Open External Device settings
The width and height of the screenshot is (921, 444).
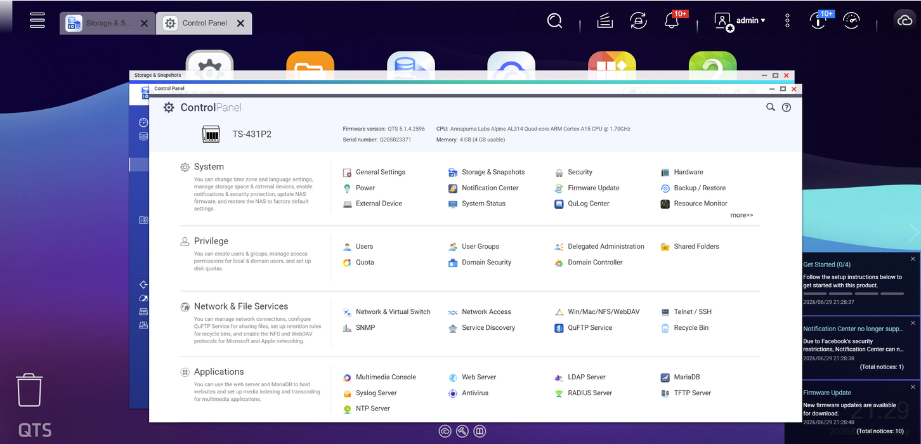(x=372, y=204)
